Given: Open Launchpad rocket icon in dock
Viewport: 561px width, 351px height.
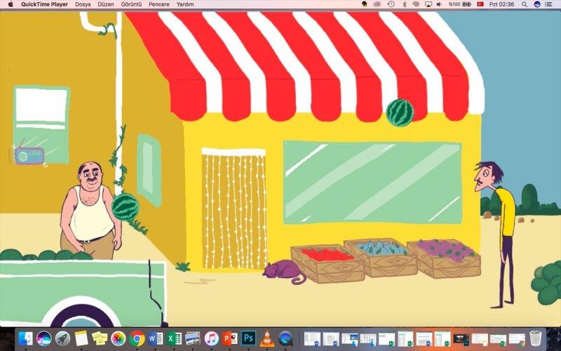Looking at the screenshot, I should [63, 338].
